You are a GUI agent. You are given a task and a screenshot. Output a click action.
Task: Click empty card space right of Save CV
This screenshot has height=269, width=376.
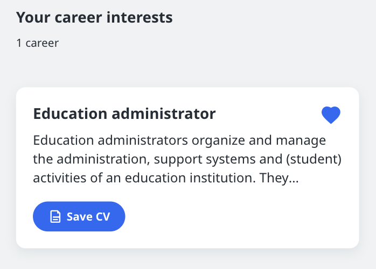tap(240, 216)
